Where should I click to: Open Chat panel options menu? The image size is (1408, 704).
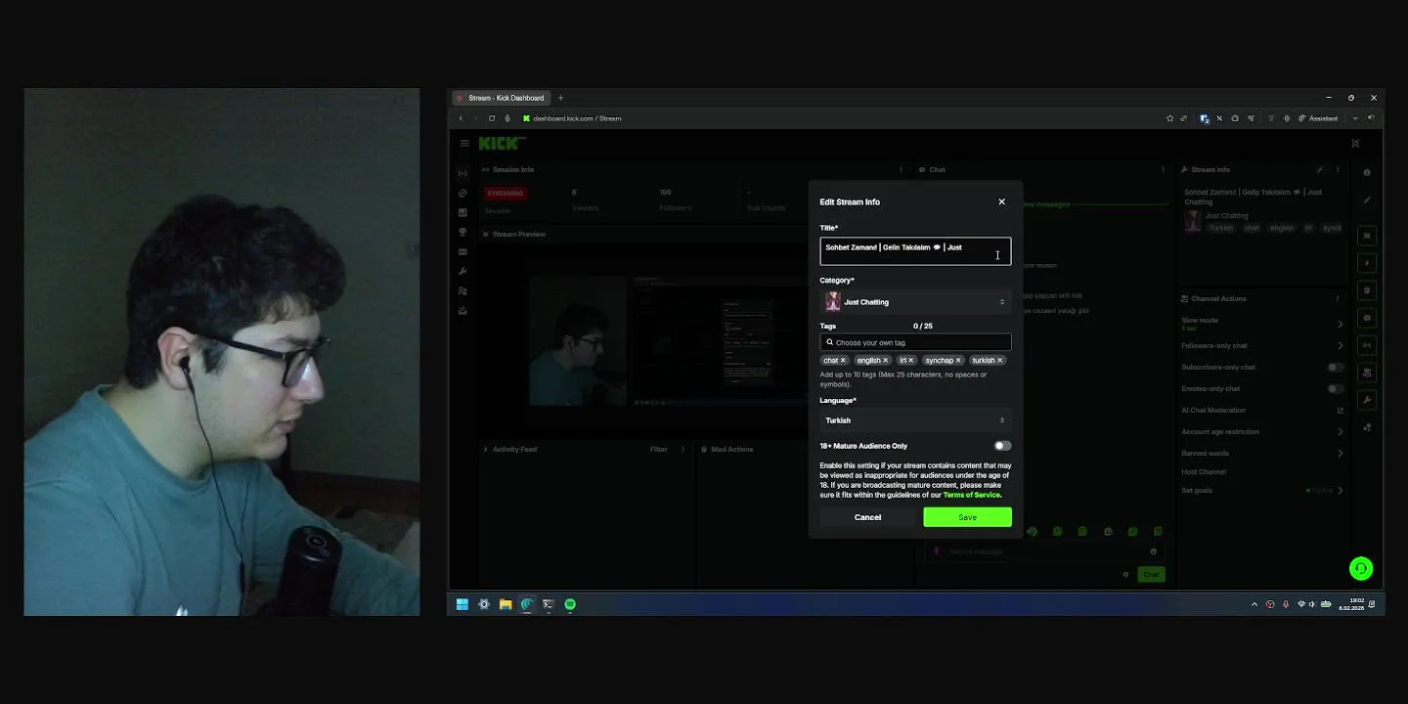(x=1163, y=169)
